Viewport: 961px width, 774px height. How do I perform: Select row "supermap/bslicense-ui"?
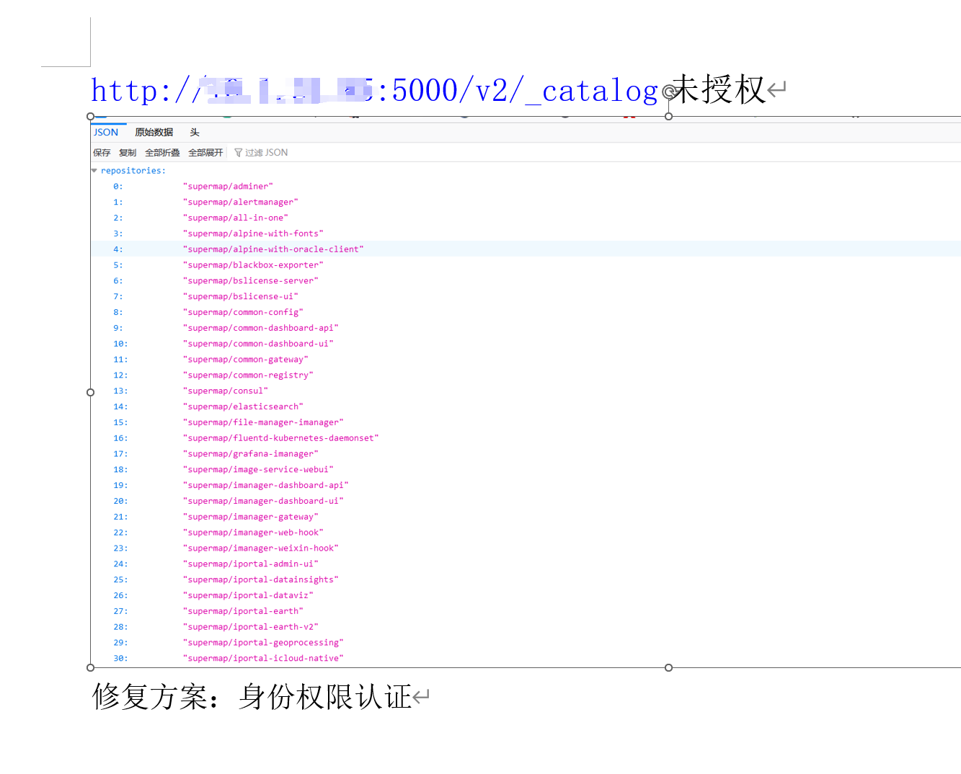(x=526, y=297)
